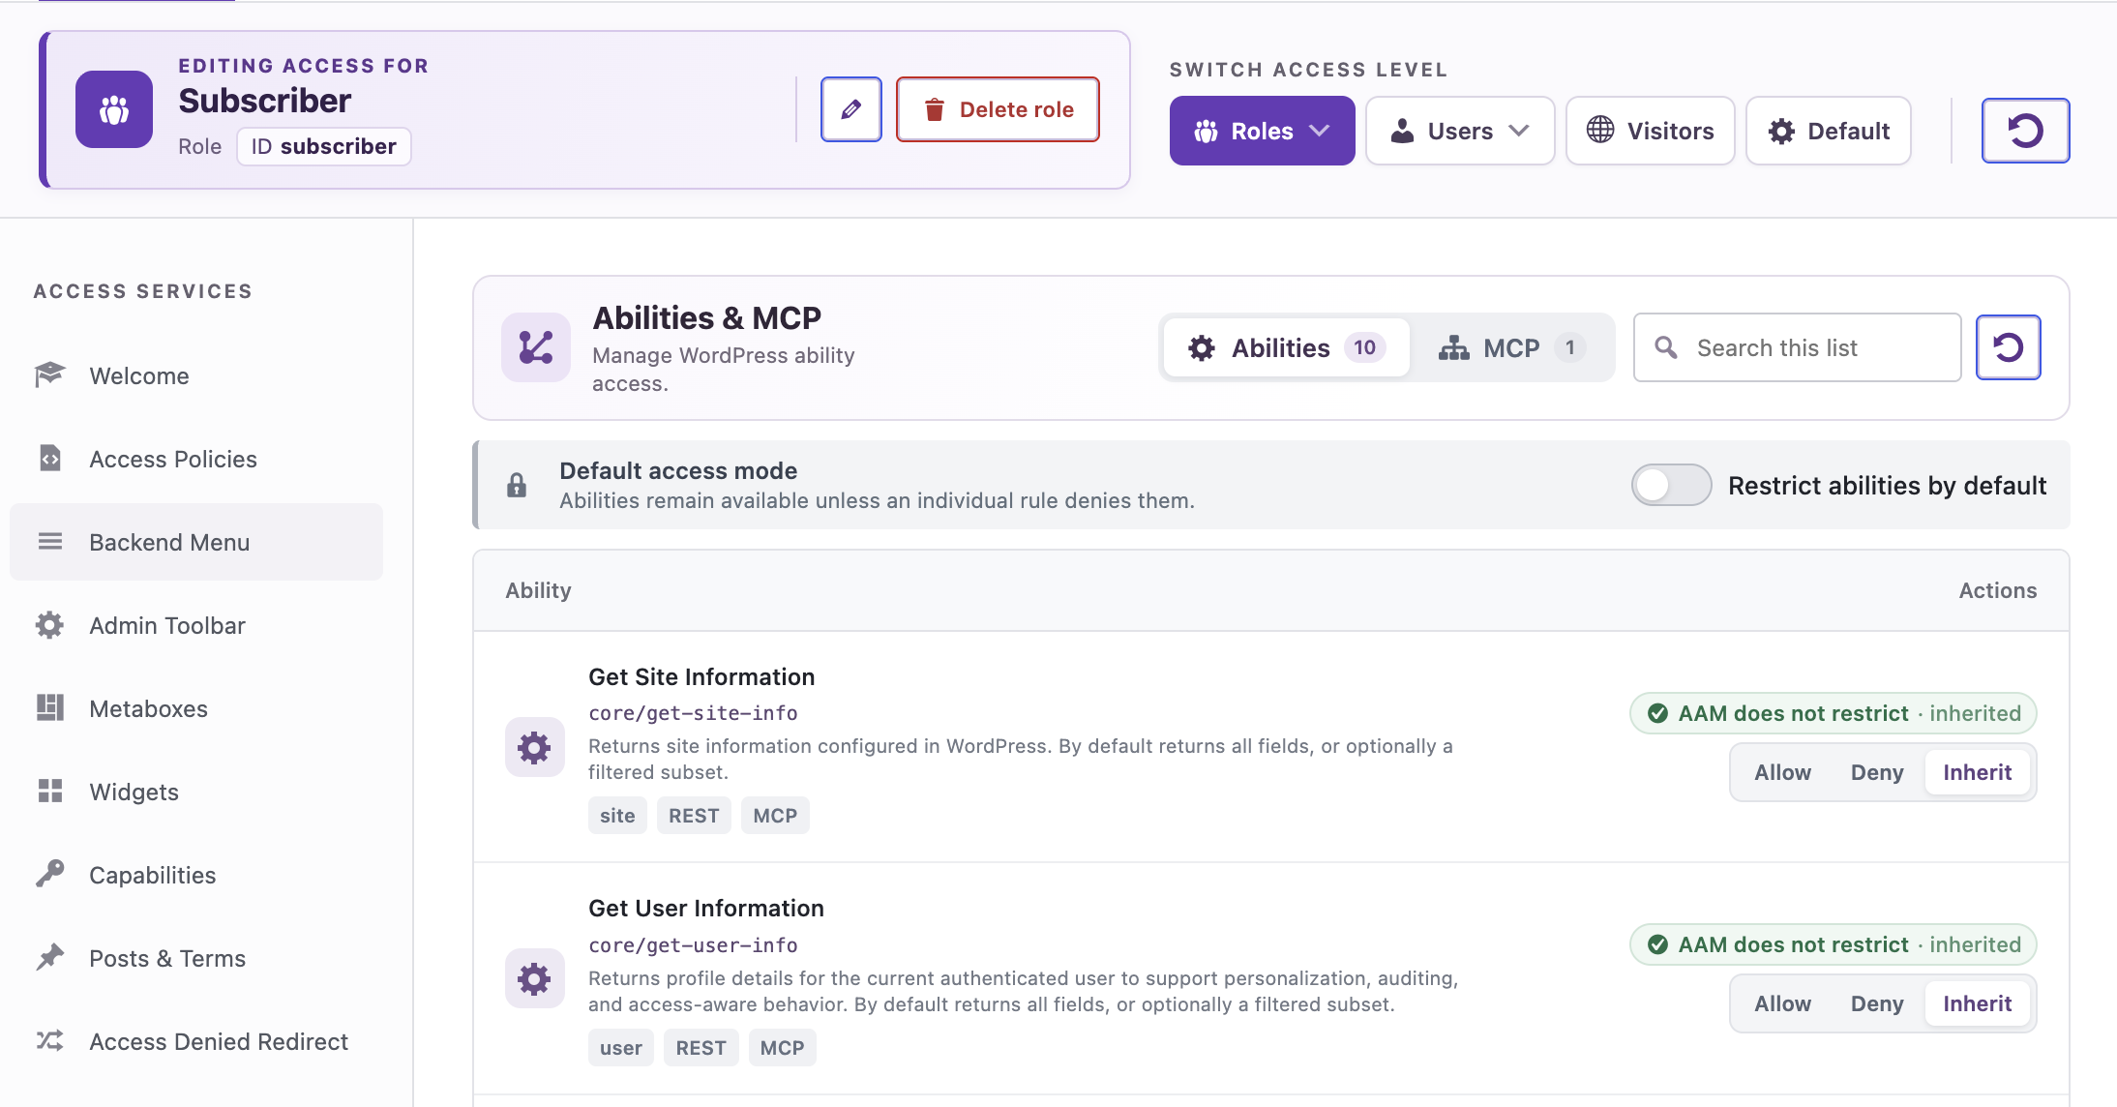Open Posts & Terms service

[196, 958]
